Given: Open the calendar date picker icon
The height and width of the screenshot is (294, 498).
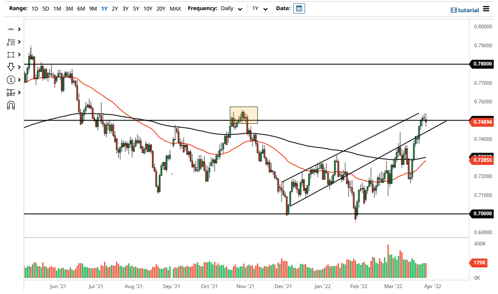Looking at the screenshot, I should click(299, 8).
